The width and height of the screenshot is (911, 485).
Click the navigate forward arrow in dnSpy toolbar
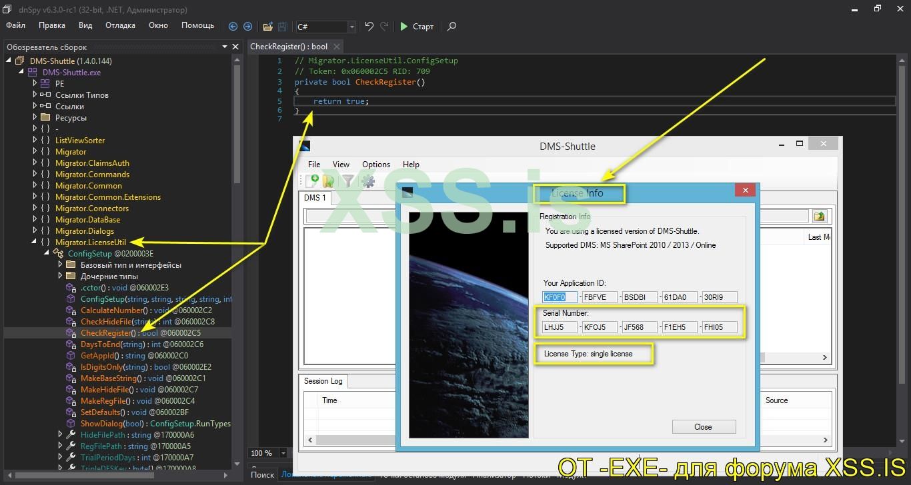(247, 27)
